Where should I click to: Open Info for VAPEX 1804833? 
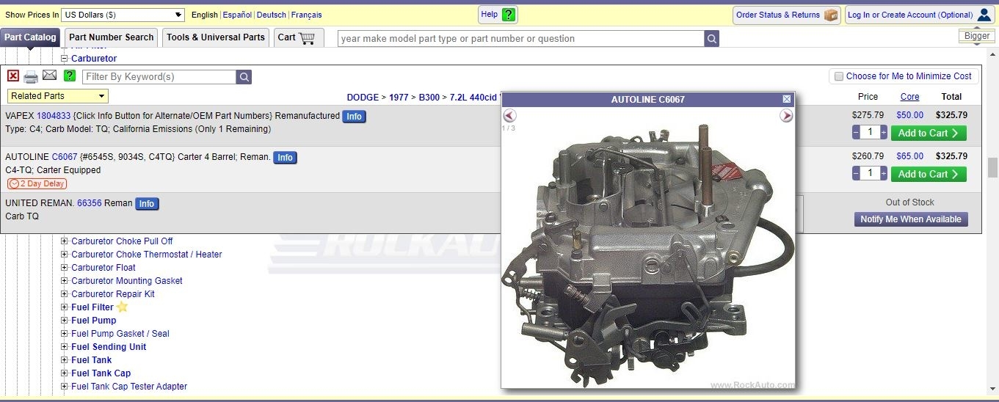(354, 117)
